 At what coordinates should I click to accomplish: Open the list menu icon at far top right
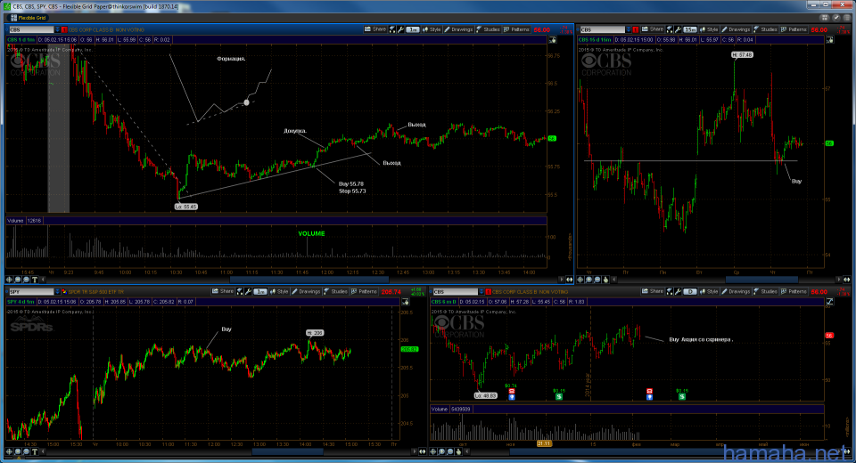[x=846, y=18]
